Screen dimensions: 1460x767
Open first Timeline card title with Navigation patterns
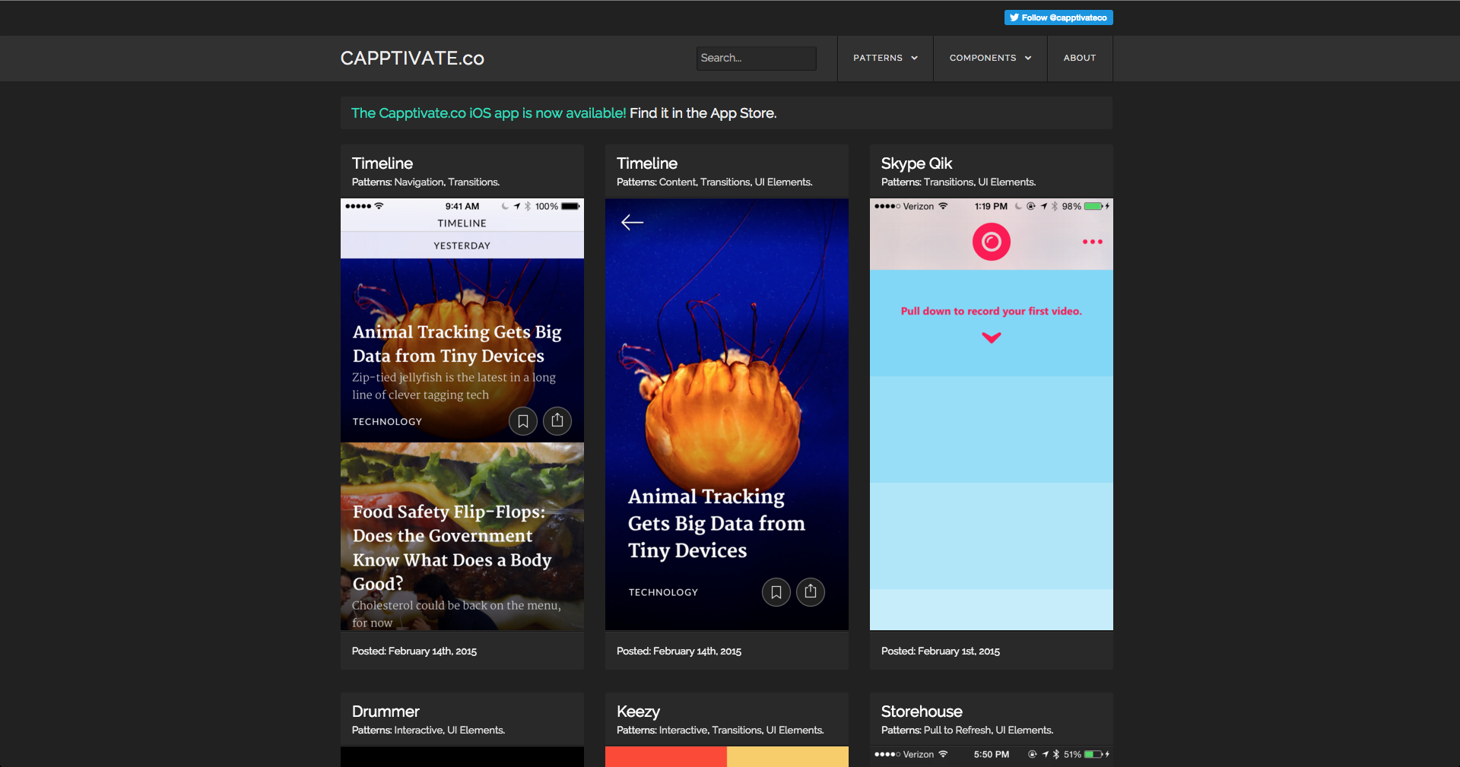click(x=382, y=163)
